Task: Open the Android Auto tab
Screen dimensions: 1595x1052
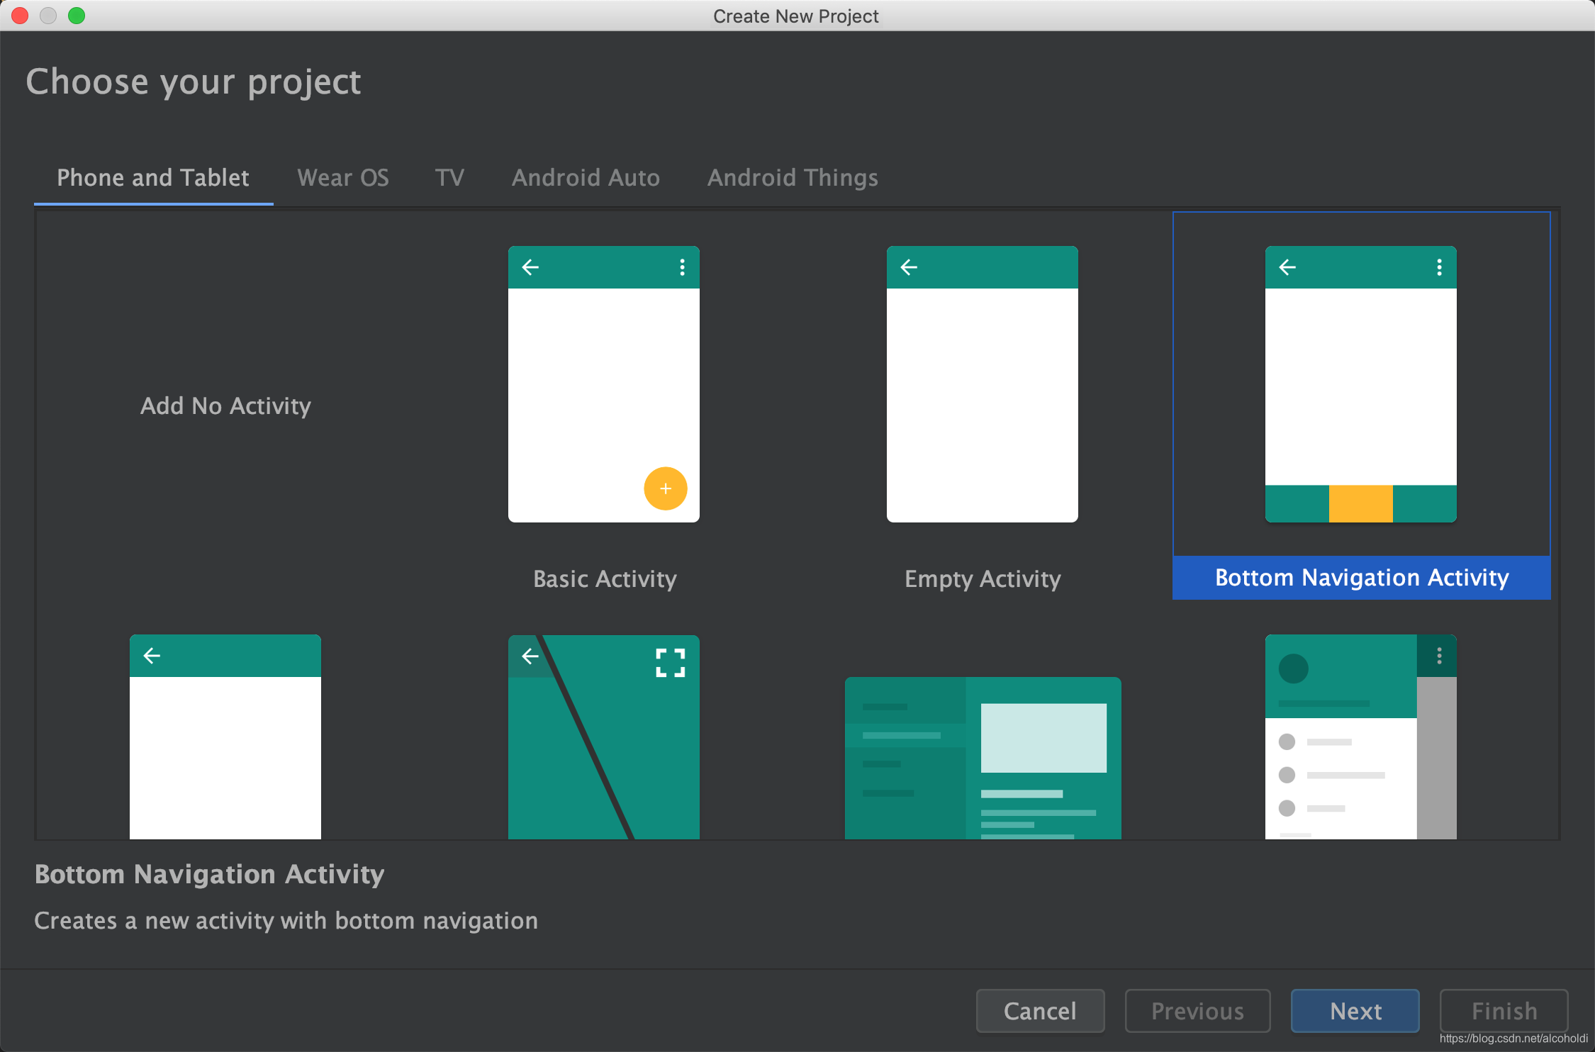Action: click(586, 177)
